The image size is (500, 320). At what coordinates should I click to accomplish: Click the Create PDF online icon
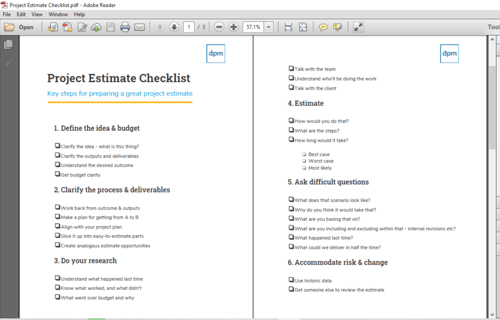[53, 27]
